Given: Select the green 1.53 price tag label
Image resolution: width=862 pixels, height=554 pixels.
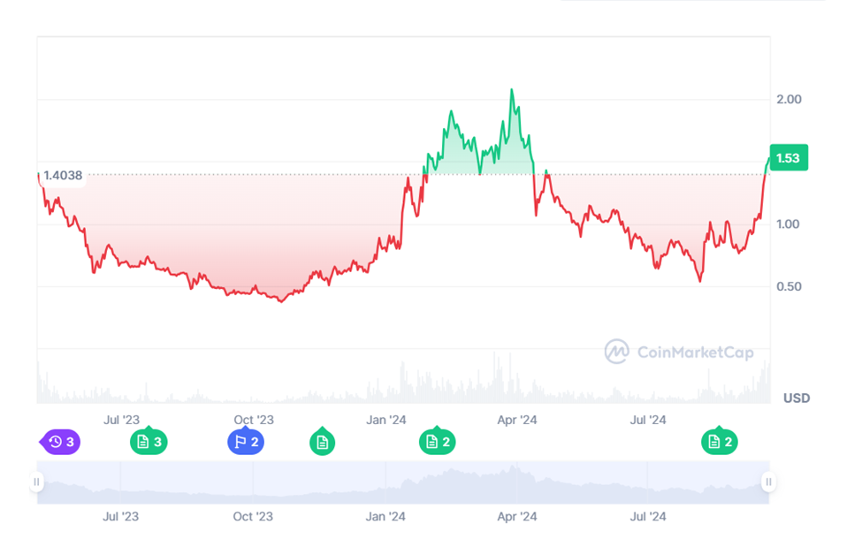Looking at the screenshot, I should 788,158.
